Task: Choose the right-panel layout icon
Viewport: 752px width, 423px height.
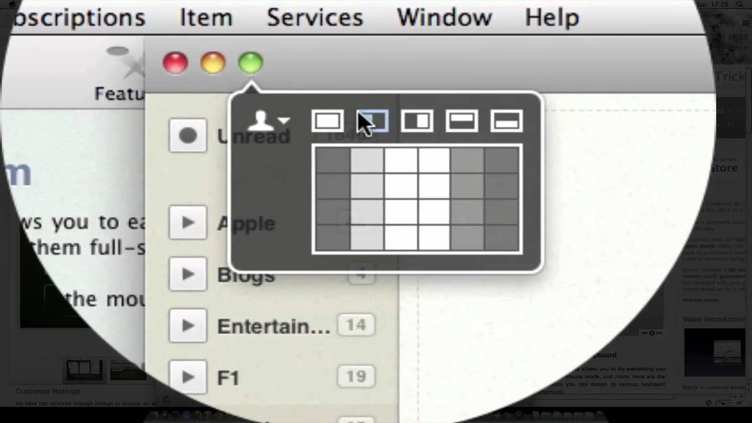Action: [x=417, y=121]
